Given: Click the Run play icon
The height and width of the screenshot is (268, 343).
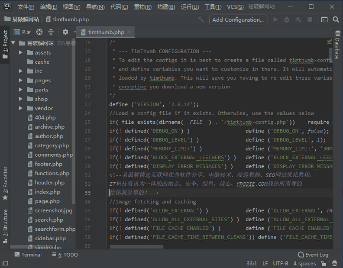Looking at the screenshot, I should [x=275, y=19].
